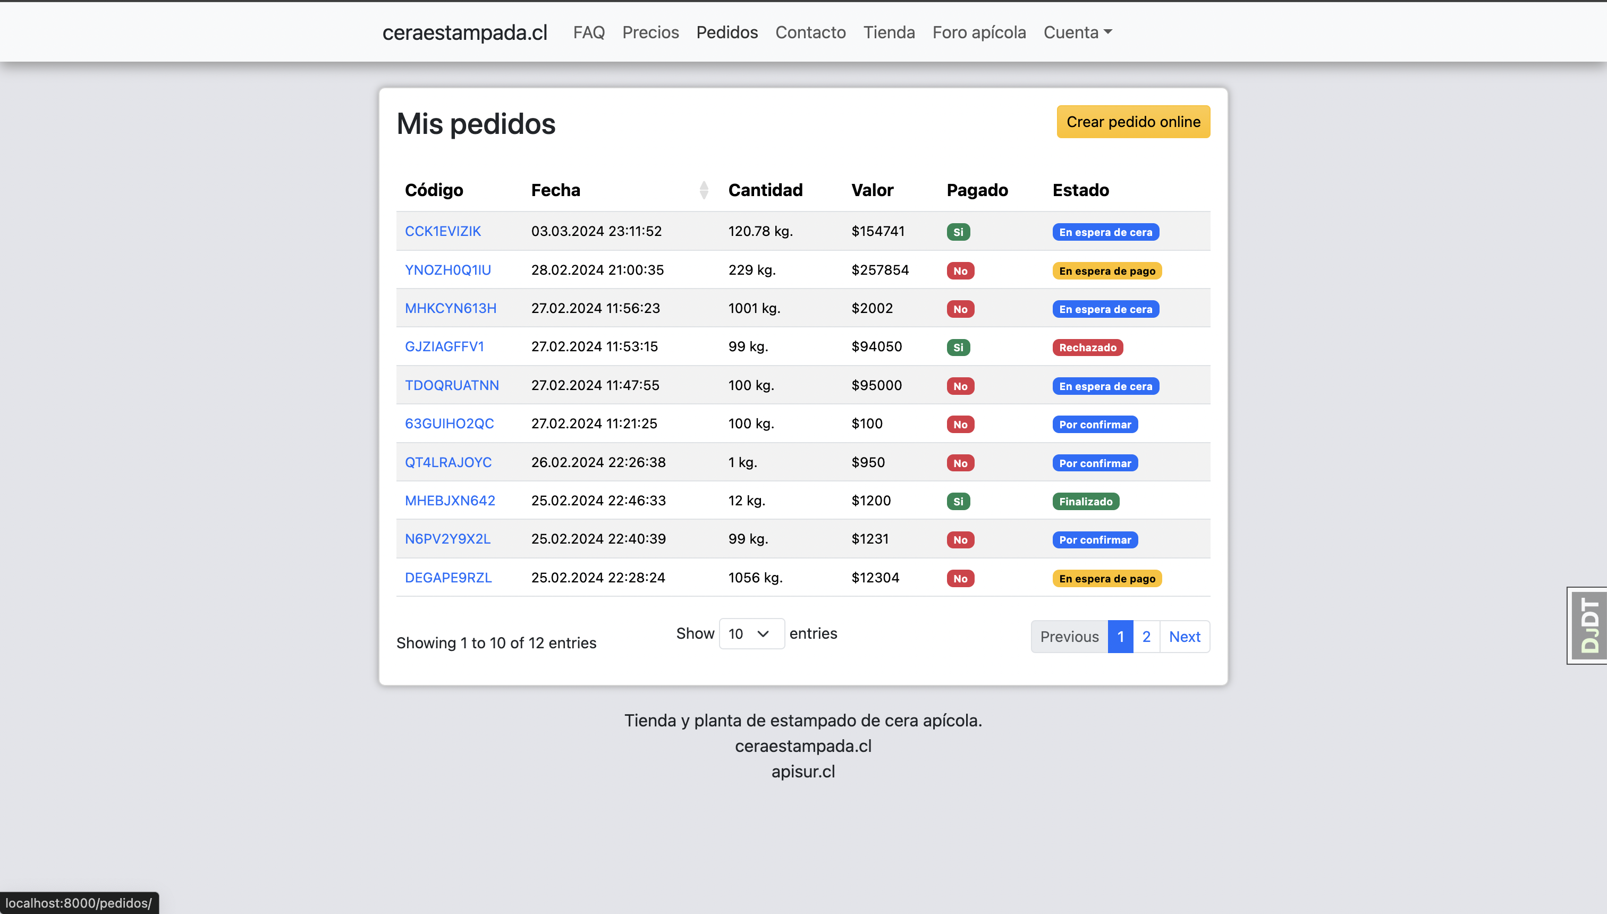Screen dimensions: 1607x914
Task: Click the Previous pagination button
Action: [1069, 637]
